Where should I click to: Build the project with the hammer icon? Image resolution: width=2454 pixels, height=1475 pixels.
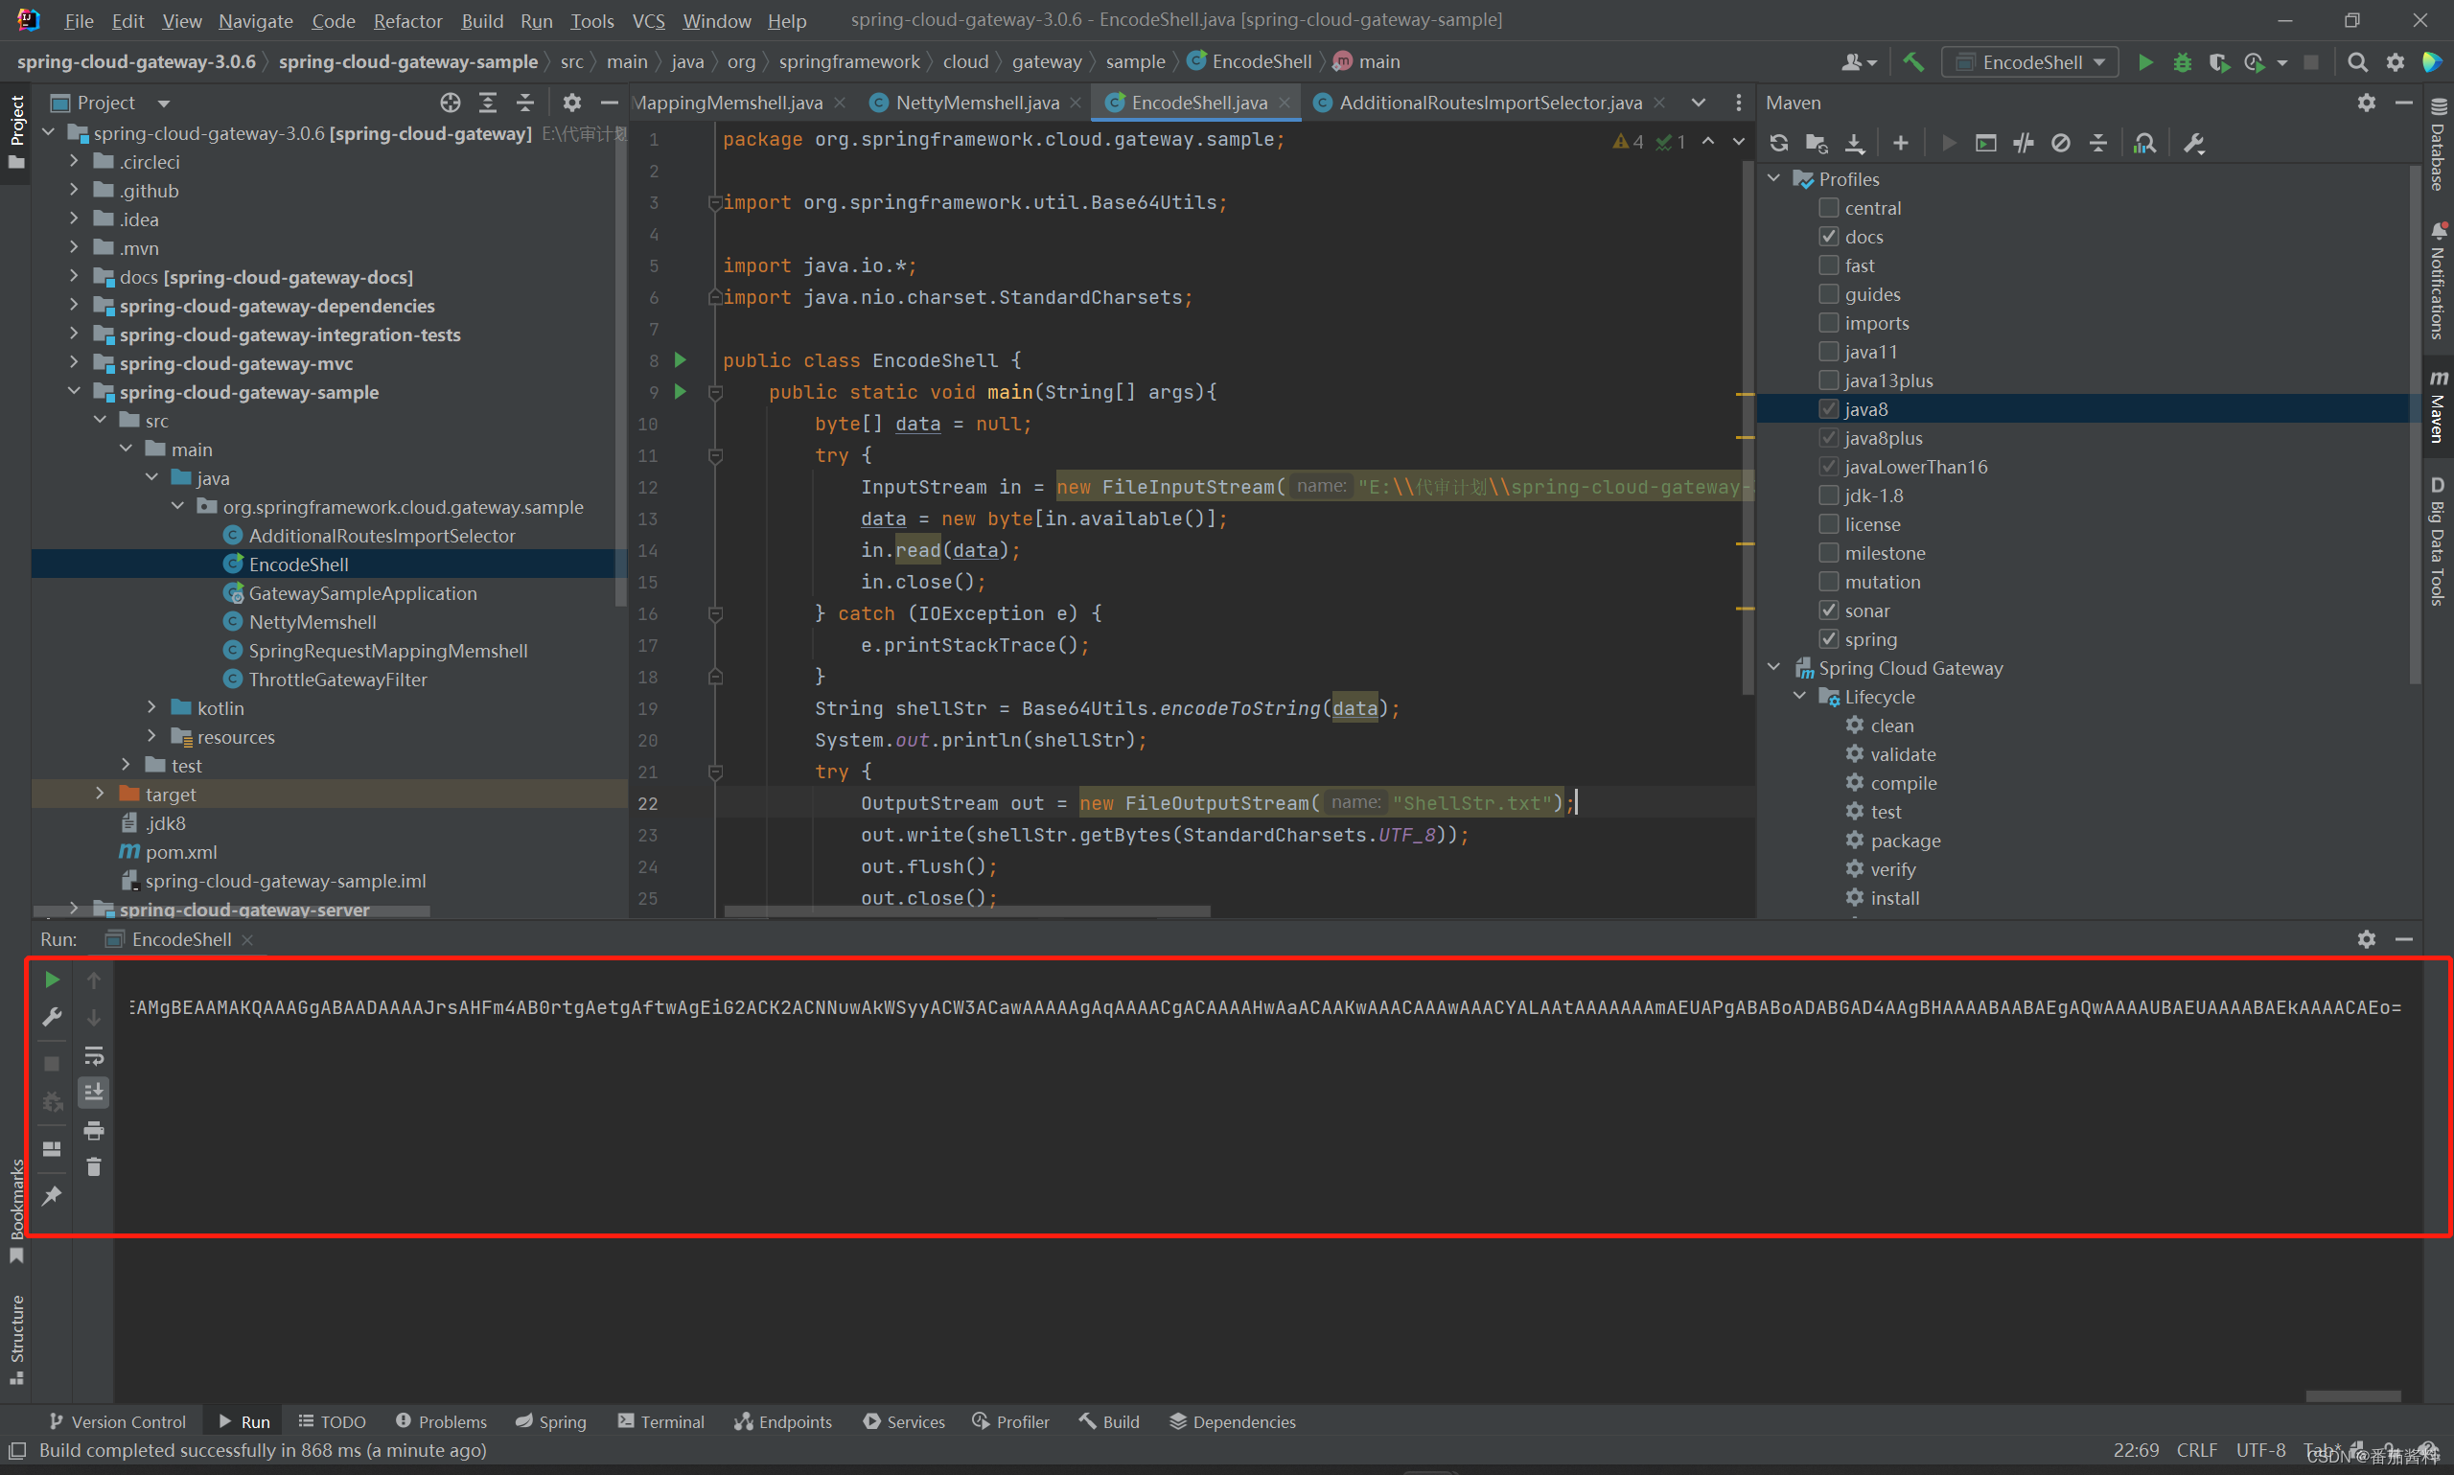(x=1913, y=62)
